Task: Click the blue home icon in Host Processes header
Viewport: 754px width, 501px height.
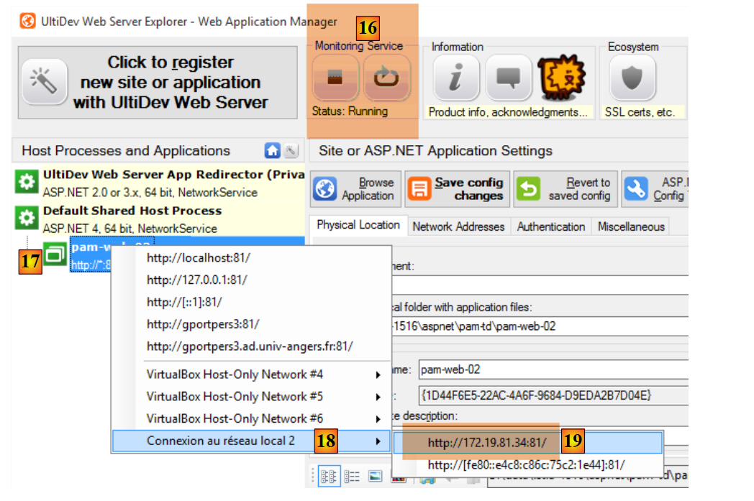Action: 272,151
